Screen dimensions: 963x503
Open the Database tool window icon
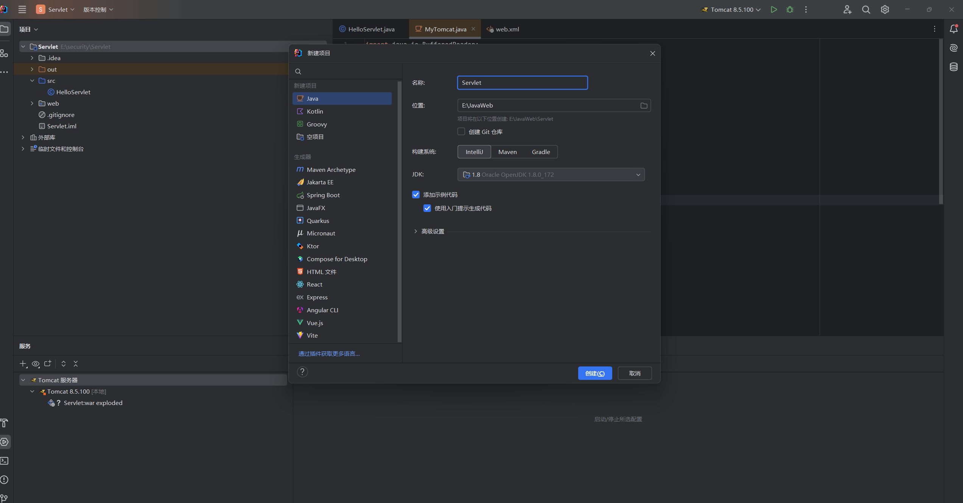coord(954,67)
